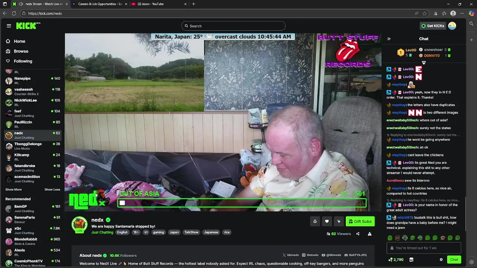This screenshot has height=268, width=477.
Task: Select the Japanese tag
Action: pos(211,232)
